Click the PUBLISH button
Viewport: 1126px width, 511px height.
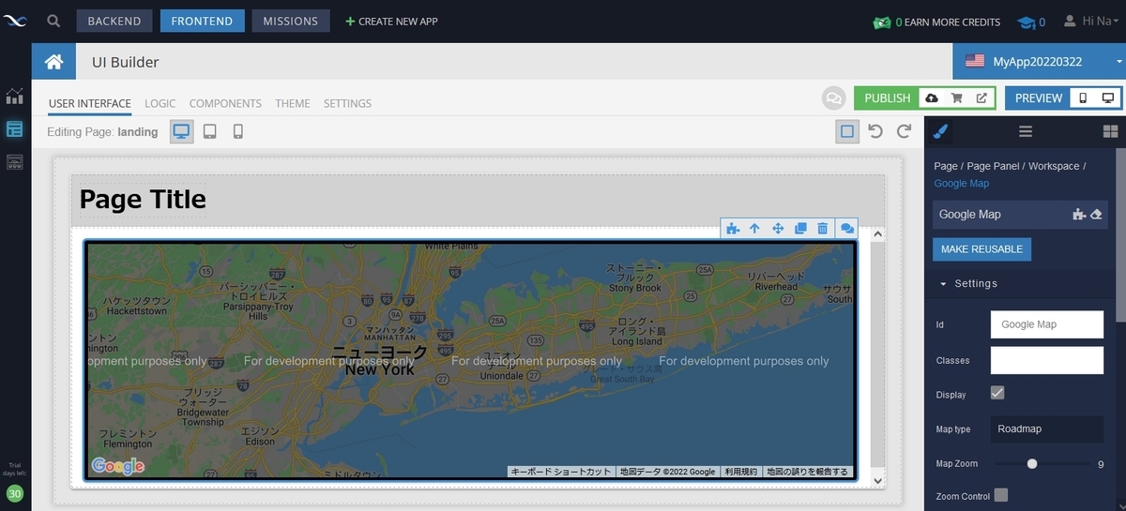point(888,98)
